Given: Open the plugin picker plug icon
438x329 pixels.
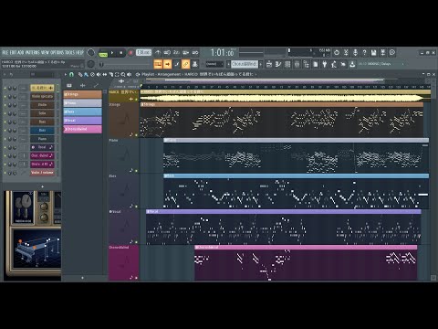Looking at the screenshot, I should [325, 64].
